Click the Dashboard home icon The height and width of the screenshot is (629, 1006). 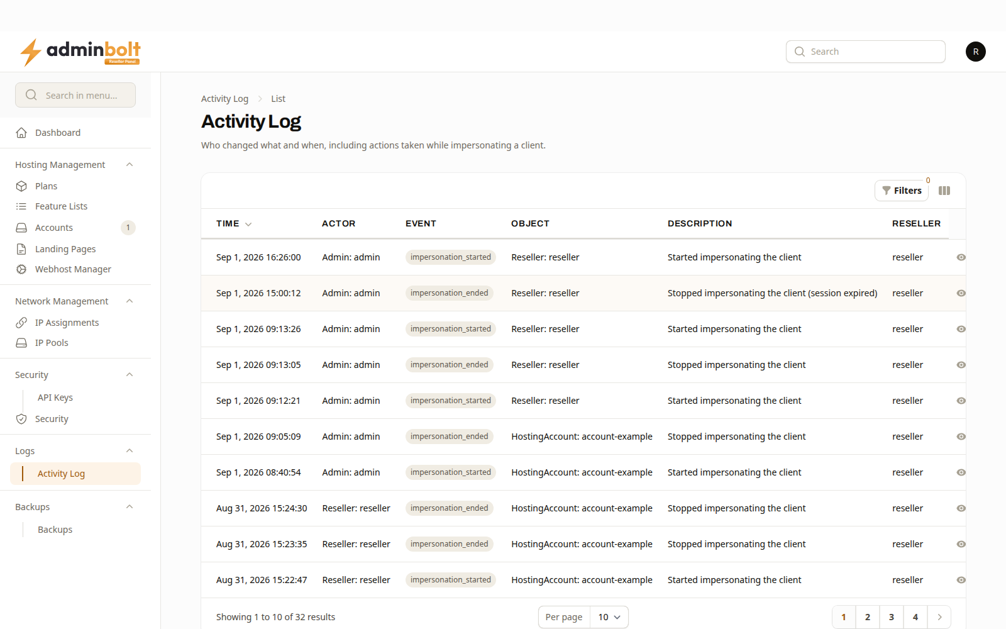pyautogui.click(x=21, y=133)
